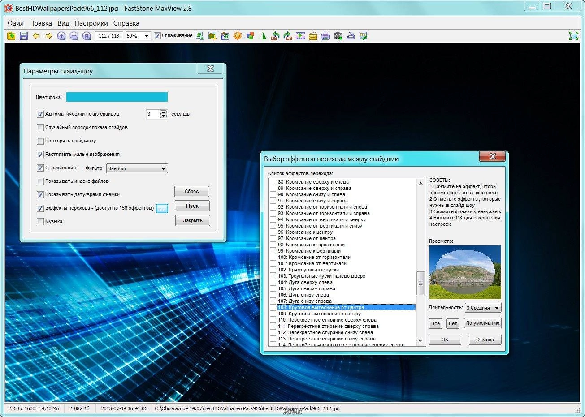Go to previous image with left arrow

point(36,36)
